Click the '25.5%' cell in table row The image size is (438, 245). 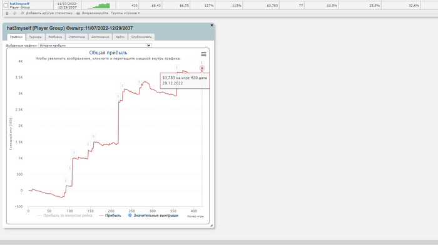(360, 5)
